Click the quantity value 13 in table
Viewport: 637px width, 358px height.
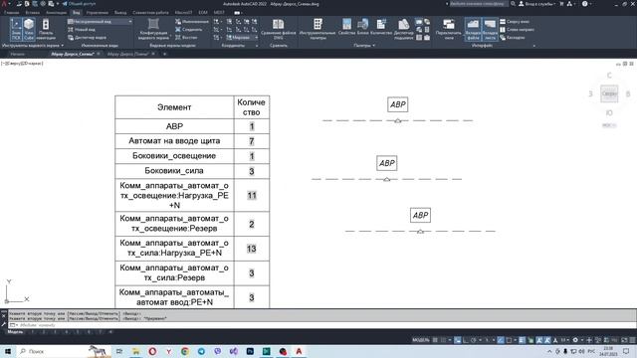[252, 249]
